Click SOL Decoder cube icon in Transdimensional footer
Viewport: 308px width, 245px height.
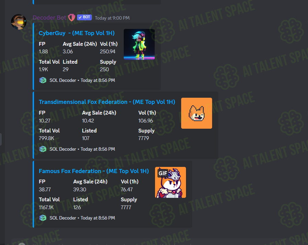coord(43,149)
